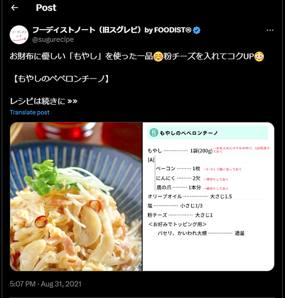Click the パセリ、かいわれ大根 topping line
This screenshot has width=285, height=298.
pos(201,233)
